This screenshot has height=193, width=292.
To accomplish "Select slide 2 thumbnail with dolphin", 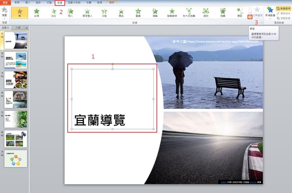I will pos(16,60).
